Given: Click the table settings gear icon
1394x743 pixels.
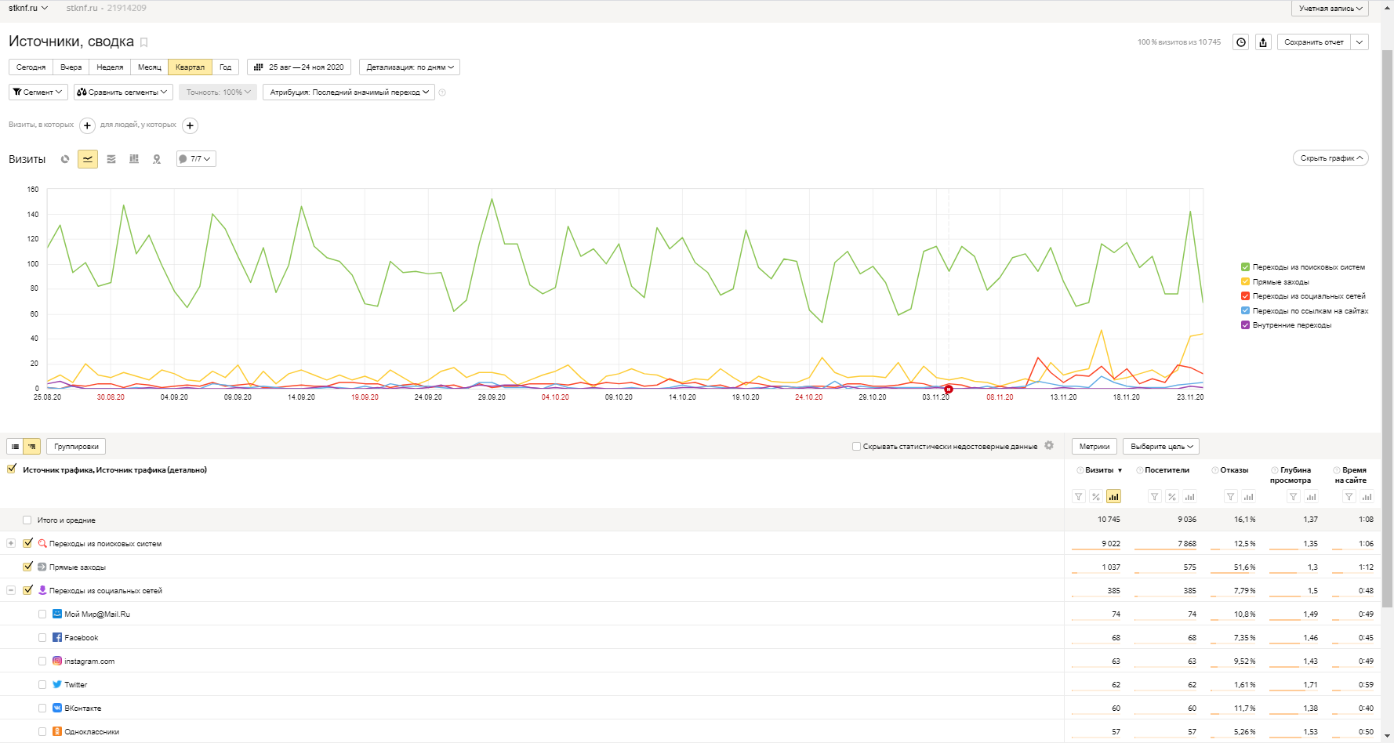Looking at the screenshot, I should (x=1049, y=446).
